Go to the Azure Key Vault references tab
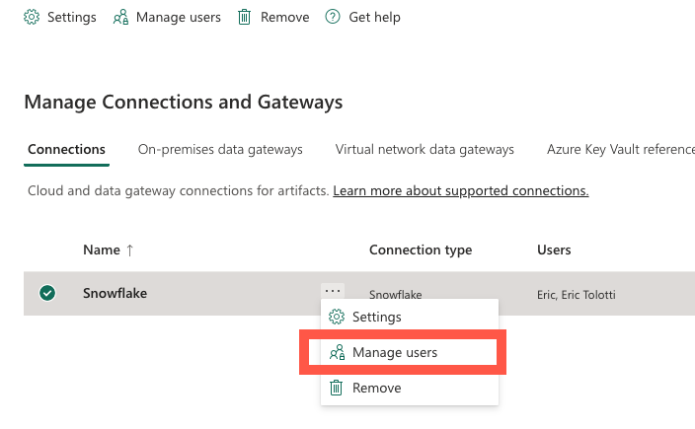 (x=620, y=150)
